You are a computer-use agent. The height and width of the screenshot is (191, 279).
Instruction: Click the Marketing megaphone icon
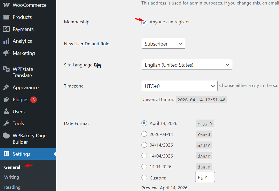click(6, 53)
